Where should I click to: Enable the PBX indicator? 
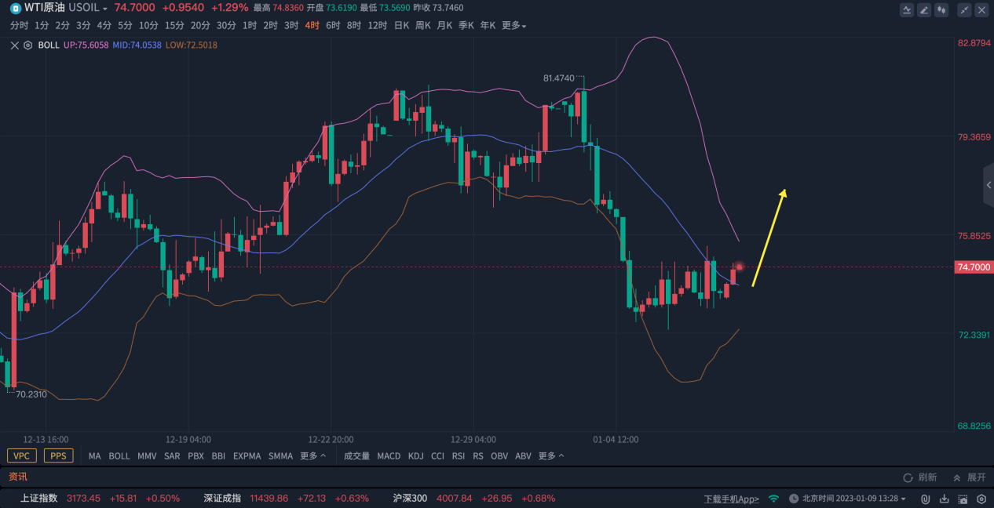coord(196,455)
